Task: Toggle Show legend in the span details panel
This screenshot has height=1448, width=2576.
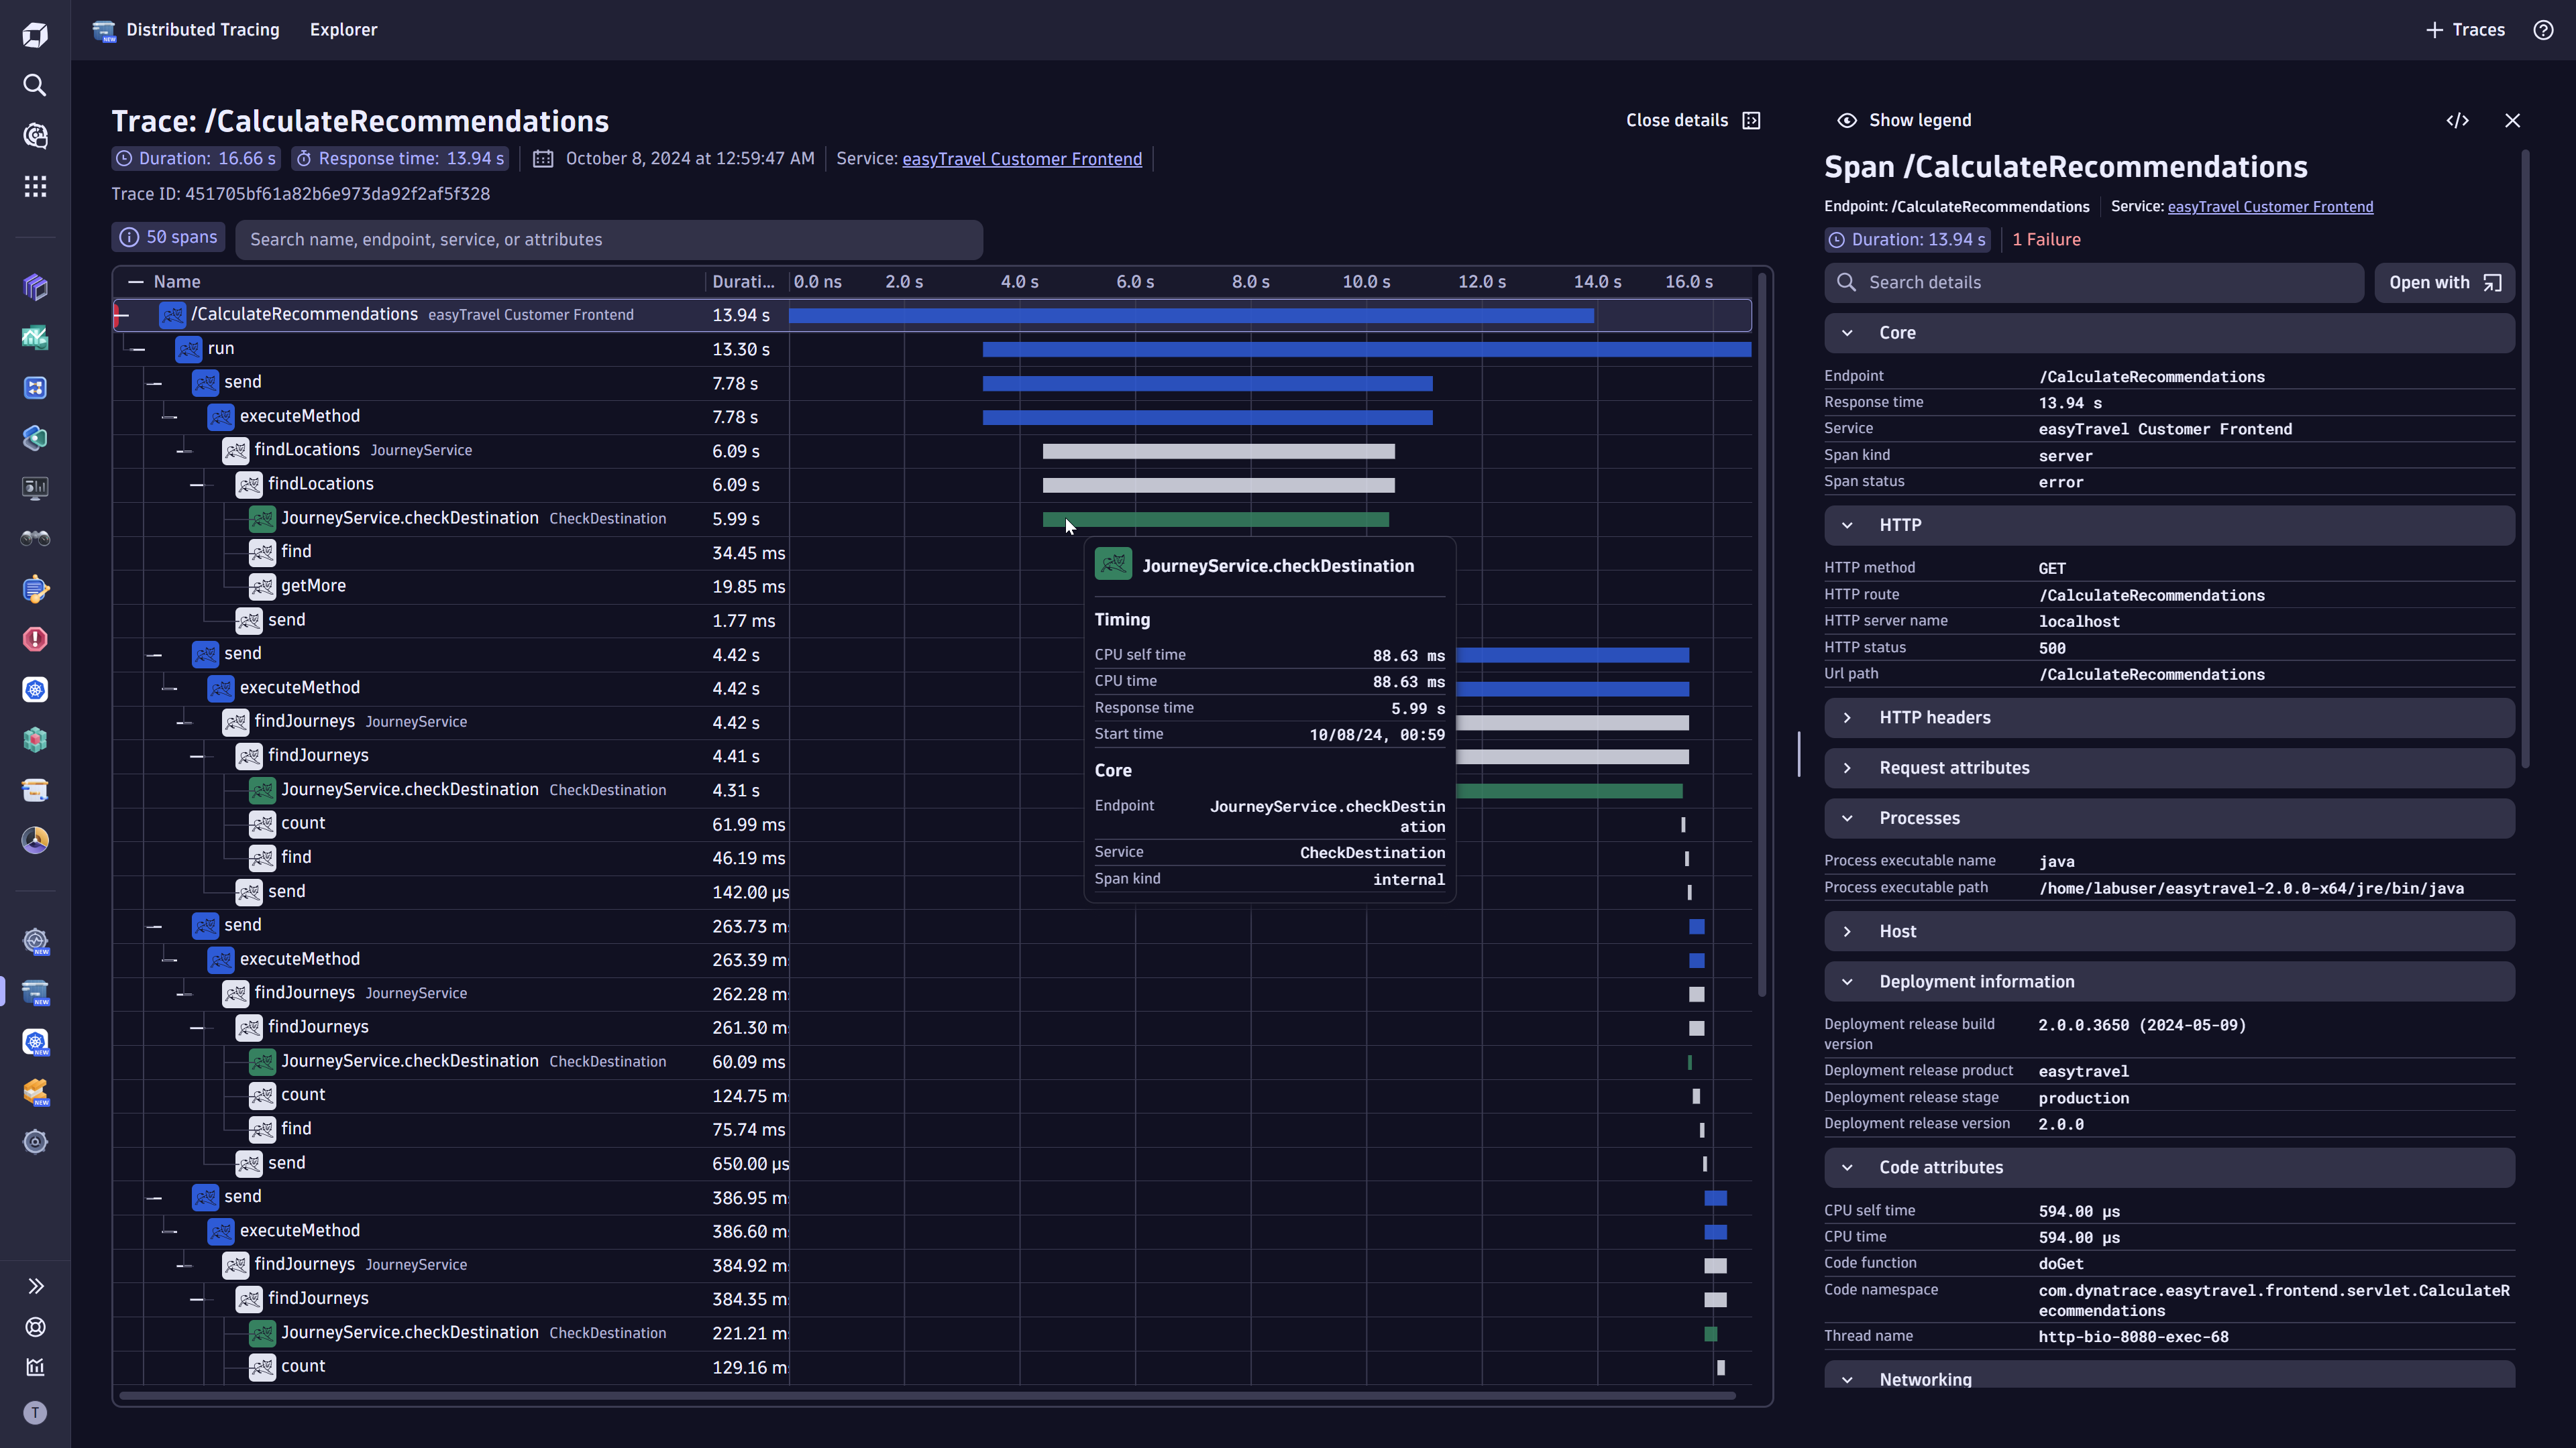Action: 1903,120
